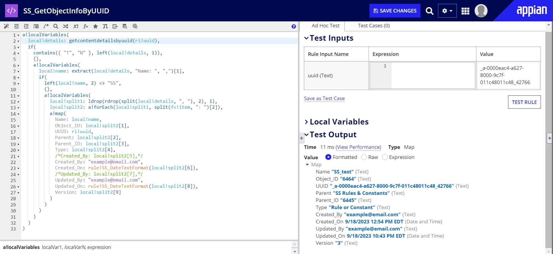Screen dimensions: 553x254
Task: Open the View Performance link
Action: coord(358,147)
